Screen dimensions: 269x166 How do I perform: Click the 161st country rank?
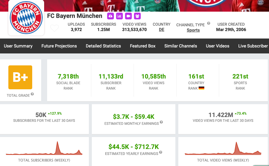point(196,76)
